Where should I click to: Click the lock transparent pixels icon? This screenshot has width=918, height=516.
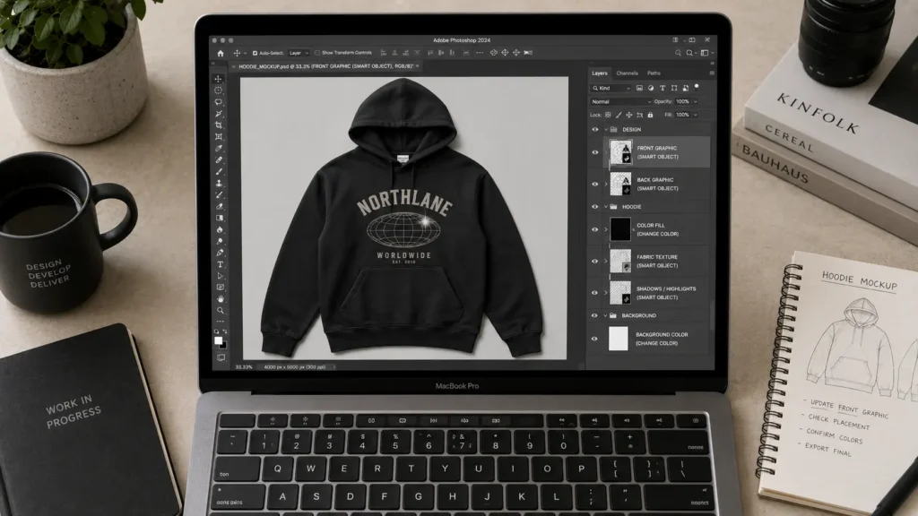point(608,116)
